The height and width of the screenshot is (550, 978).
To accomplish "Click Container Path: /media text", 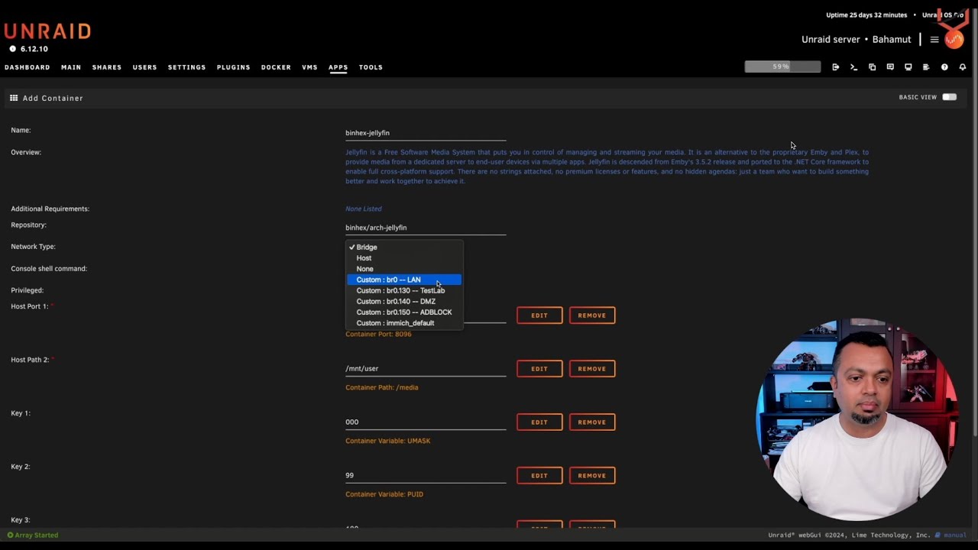I will click(x=381, y=387).
